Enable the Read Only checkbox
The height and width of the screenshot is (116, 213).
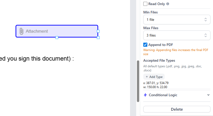(x=145, y=4)
